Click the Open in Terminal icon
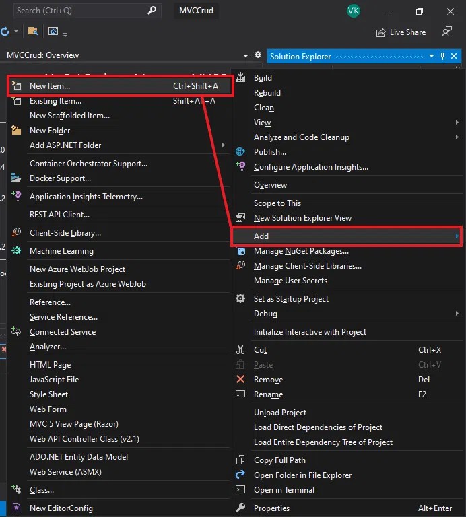The width and height of the screenshot is (466, 517). coord(240,489)
